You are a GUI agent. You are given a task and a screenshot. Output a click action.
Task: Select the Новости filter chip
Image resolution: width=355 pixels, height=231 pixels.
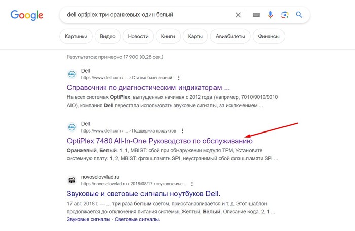pos(138,37)
